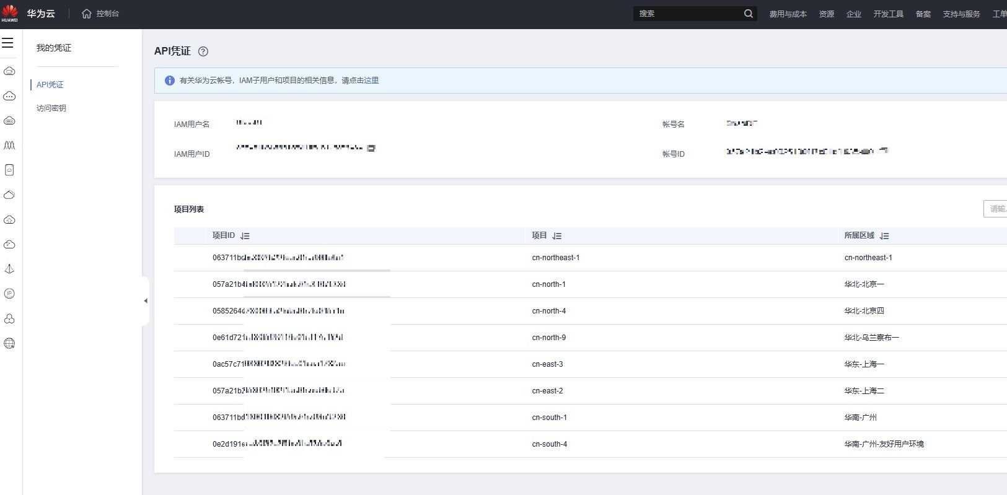
Task: Copy the 帐号ID with copy icon
Action: [884, 151]
